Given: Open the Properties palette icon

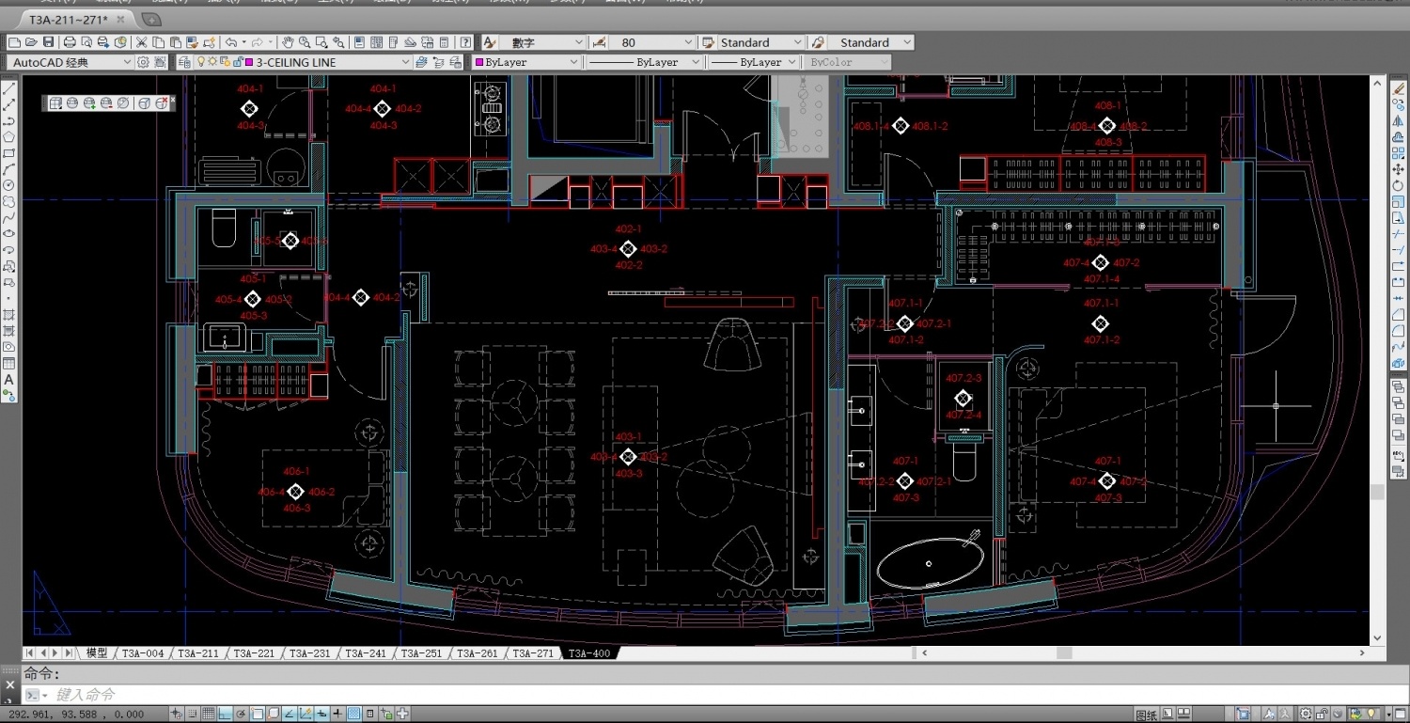Looking at the screenshot, I should pyautogui.click(x=359, y=42).
